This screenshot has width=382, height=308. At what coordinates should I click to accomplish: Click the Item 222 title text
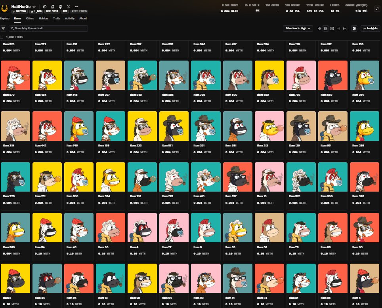40,44
